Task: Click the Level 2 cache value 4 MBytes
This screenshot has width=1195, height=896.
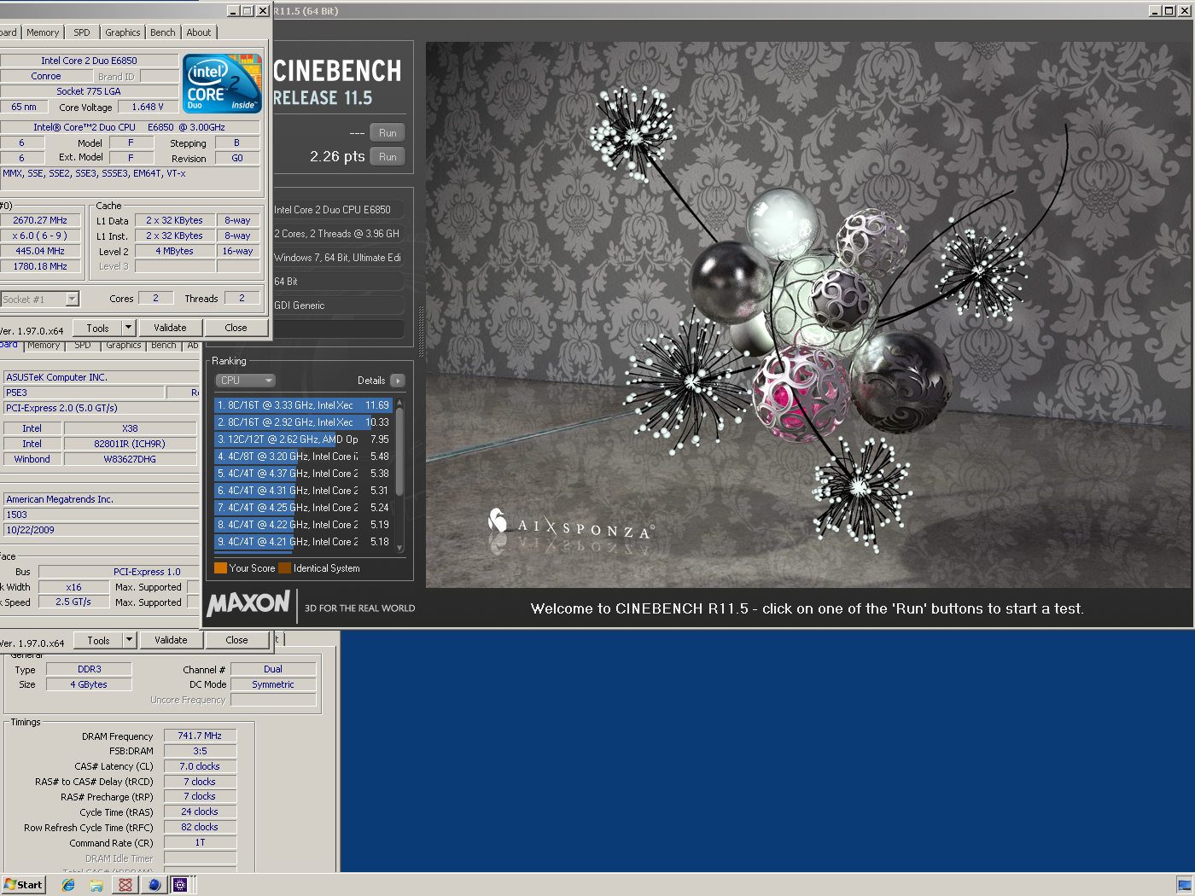Action: click(174, 251)
